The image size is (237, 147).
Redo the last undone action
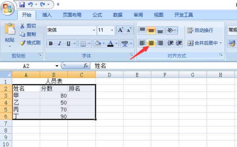tap(43, 4)
